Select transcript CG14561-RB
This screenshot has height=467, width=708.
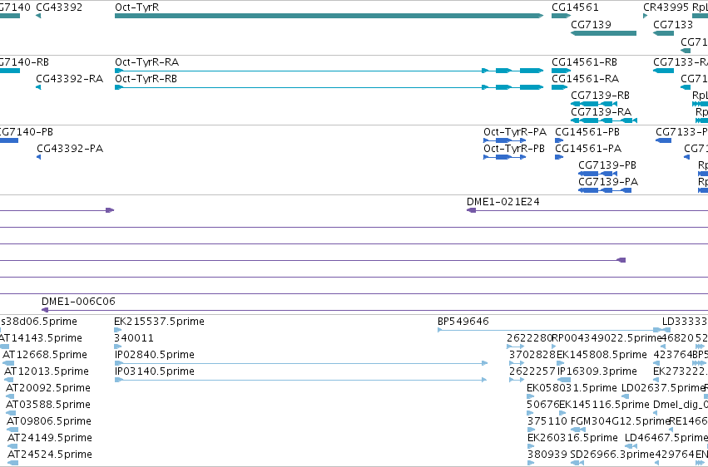pos(562,71)
